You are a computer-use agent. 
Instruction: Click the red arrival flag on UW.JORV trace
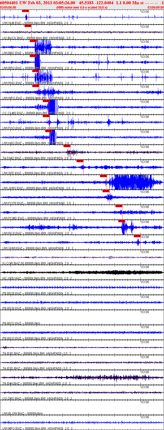tap(103, 176)
